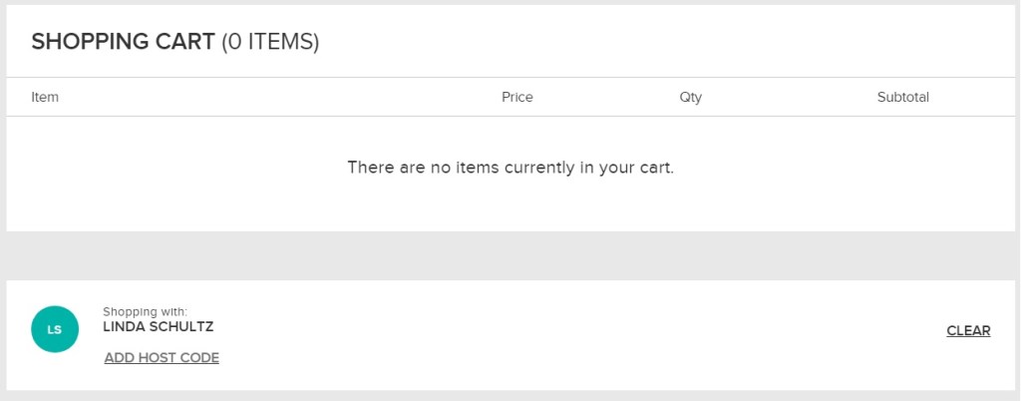Click the empty cart message text
The height and width of the screenshot is (401, 1021).
pyautogui.click(x=510, y=168)
